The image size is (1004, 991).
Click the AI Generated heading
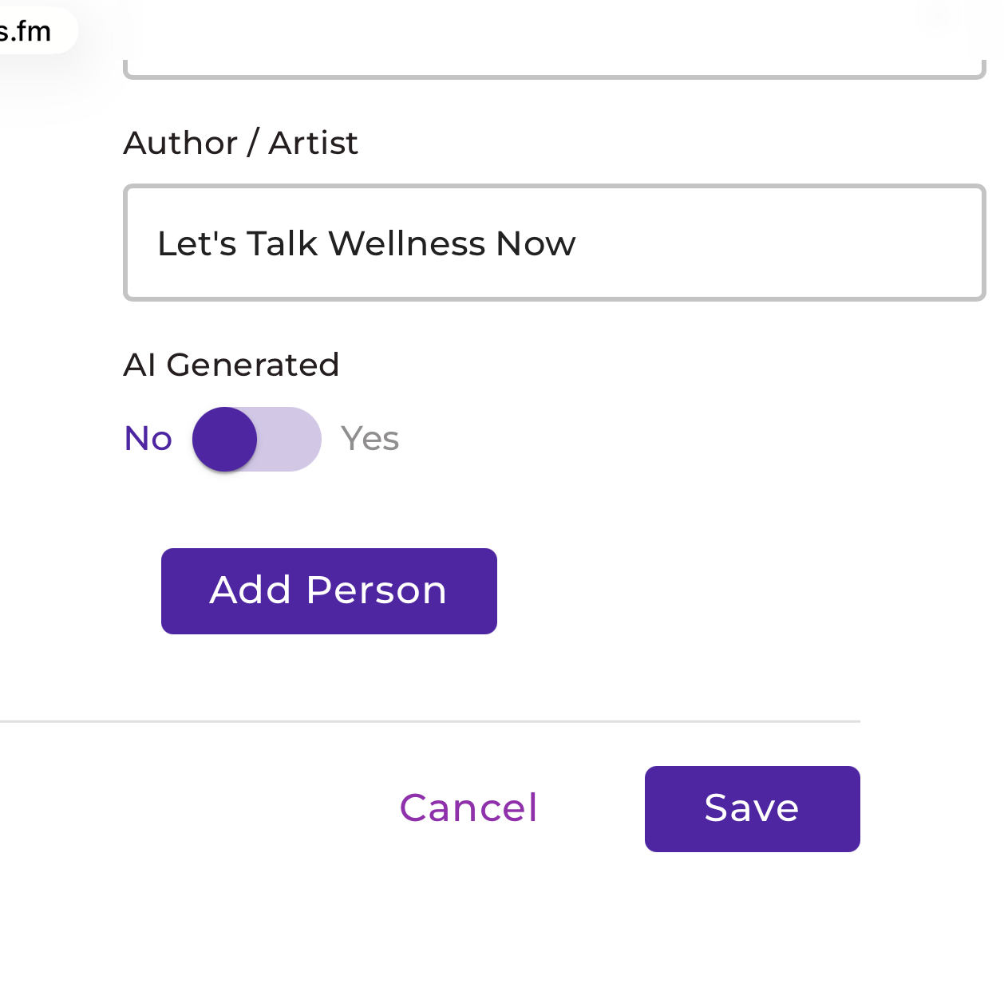tap(231, 365)
